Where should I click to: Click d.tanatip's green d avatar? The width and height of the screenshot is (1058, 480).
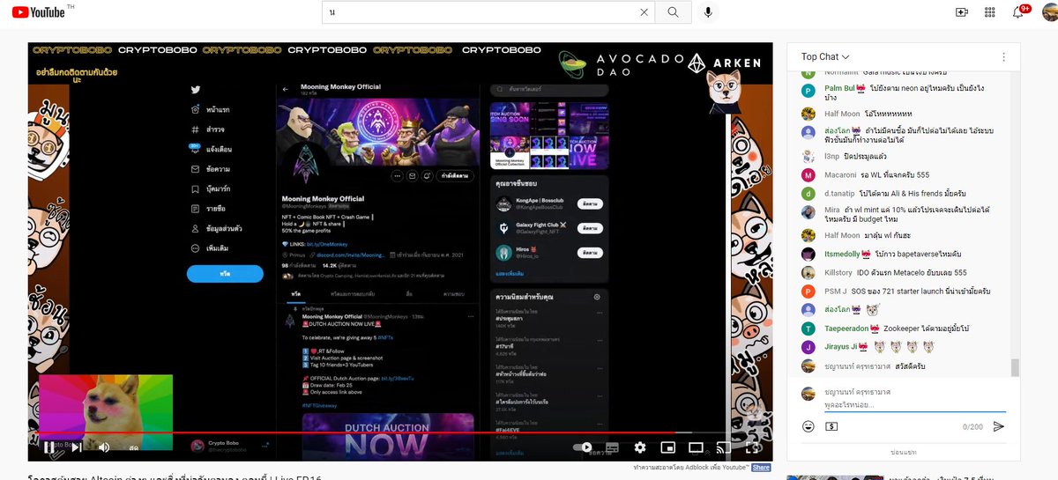pyautogui.click(x=808, y=193)
